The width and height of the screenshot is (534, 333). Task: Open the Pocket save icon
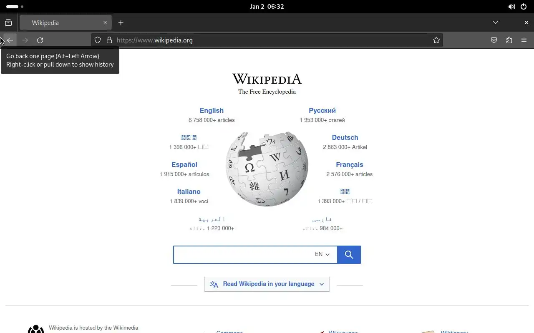[x=494, y=40]
